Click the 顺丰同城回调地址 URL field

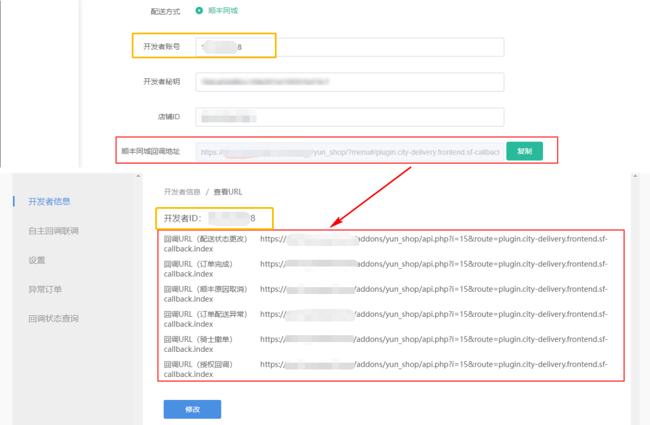click(349, 152)
